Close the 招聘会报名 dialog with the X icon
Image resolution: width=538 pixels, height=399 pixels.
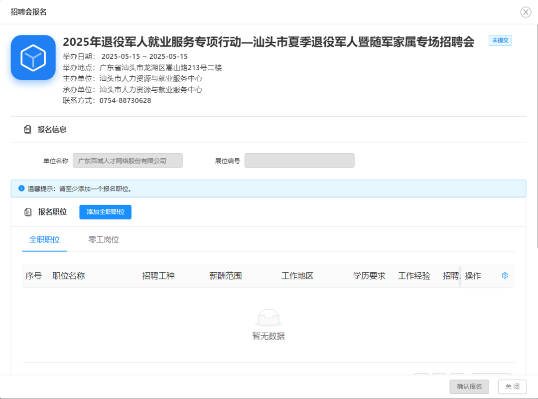click(526, 12)
